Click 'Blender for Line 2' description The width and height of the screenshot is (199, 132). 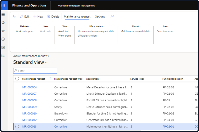(x=107, y=113)
